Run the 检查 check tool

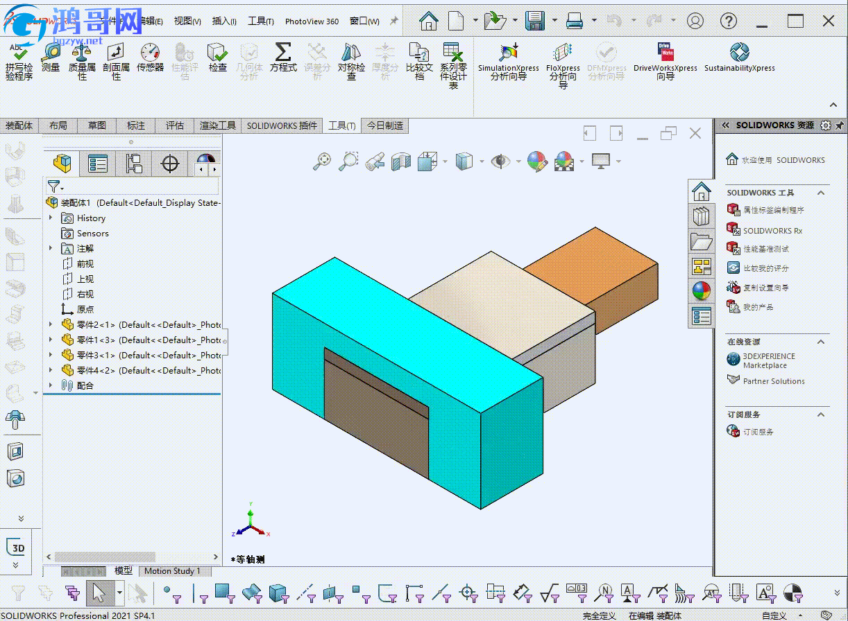218,58
